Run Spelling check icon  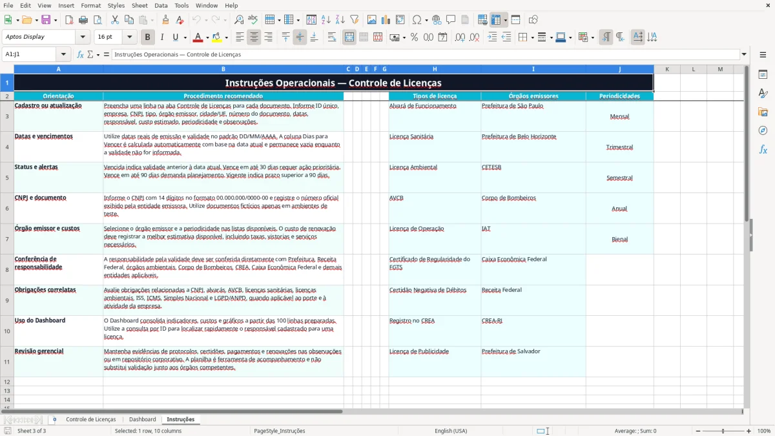click(x=253, y=20)
